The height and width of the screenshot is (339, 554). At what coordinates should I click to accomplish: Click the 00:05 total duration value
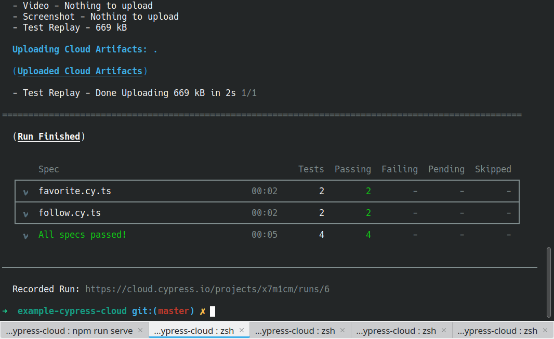(x=265, y=235)
